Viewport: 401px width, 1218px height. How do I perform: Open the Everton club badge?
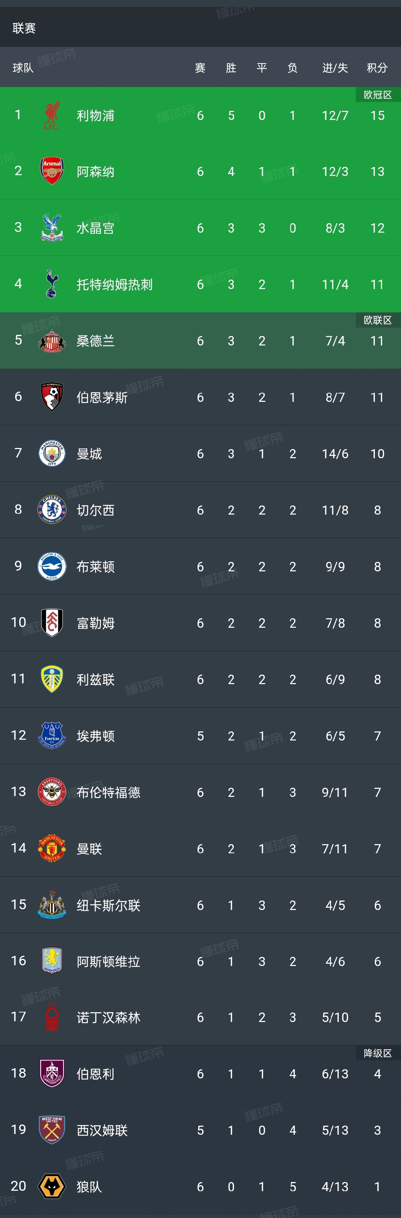coord(51,736)
